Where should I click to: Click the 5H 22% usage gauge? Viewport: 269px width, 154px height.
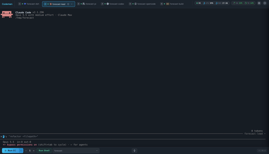pos(238,3)
